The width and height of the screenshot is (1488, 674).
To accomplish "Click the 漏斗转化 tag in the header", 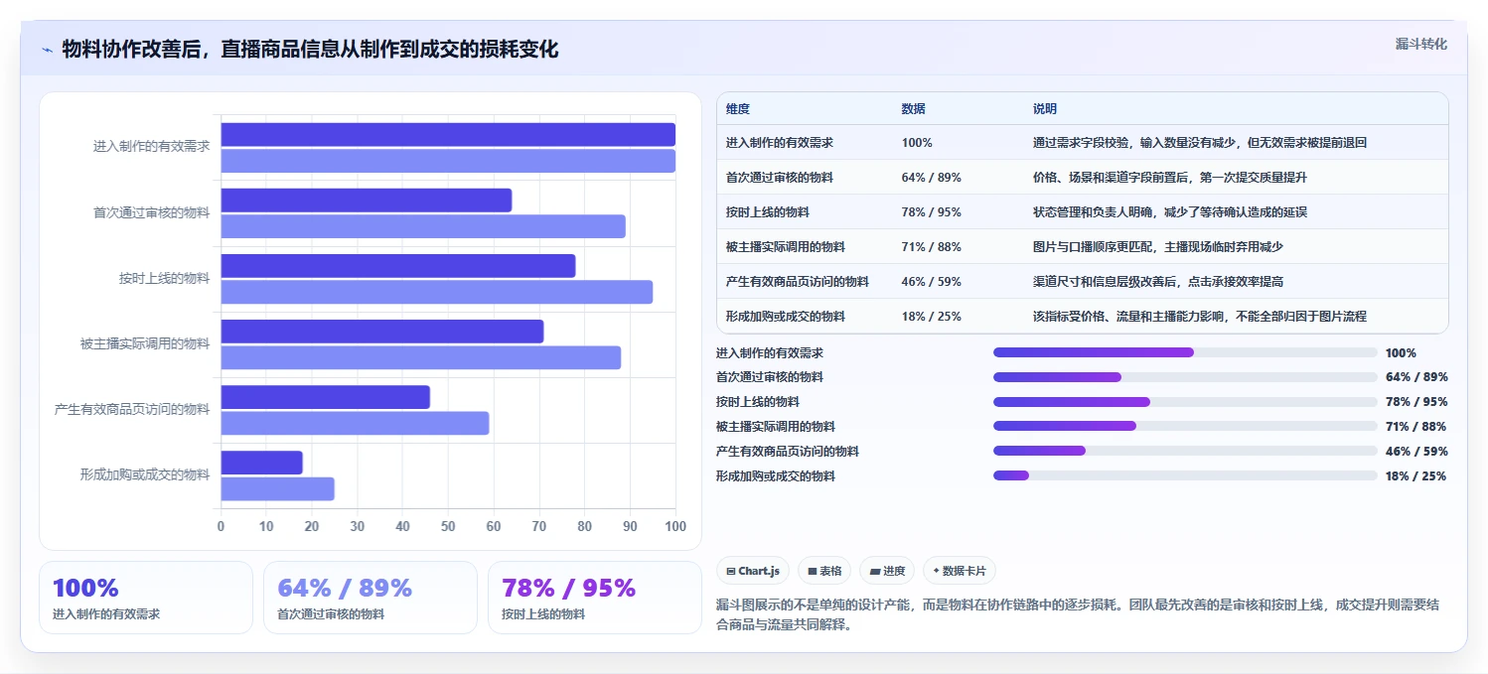I will click(x=1421, y=45).
